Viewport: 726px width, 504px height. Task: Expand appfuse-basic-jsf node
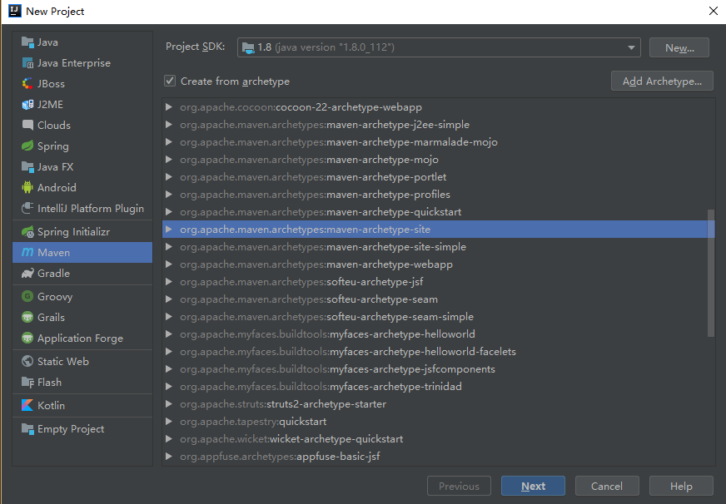coord(169,457)
